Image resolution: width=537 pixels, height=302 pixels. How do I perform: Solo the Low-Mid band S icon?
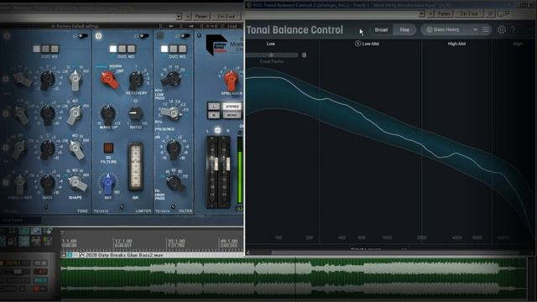357,44
